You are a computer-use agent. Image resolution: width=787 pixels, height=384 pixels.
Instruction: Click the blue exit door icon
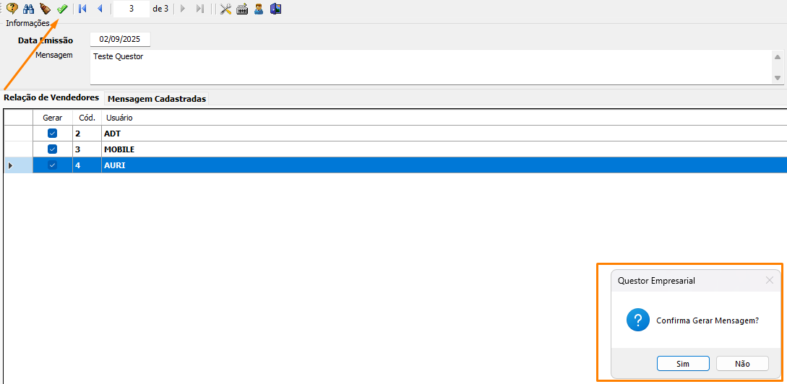click(x=275, y=9)
